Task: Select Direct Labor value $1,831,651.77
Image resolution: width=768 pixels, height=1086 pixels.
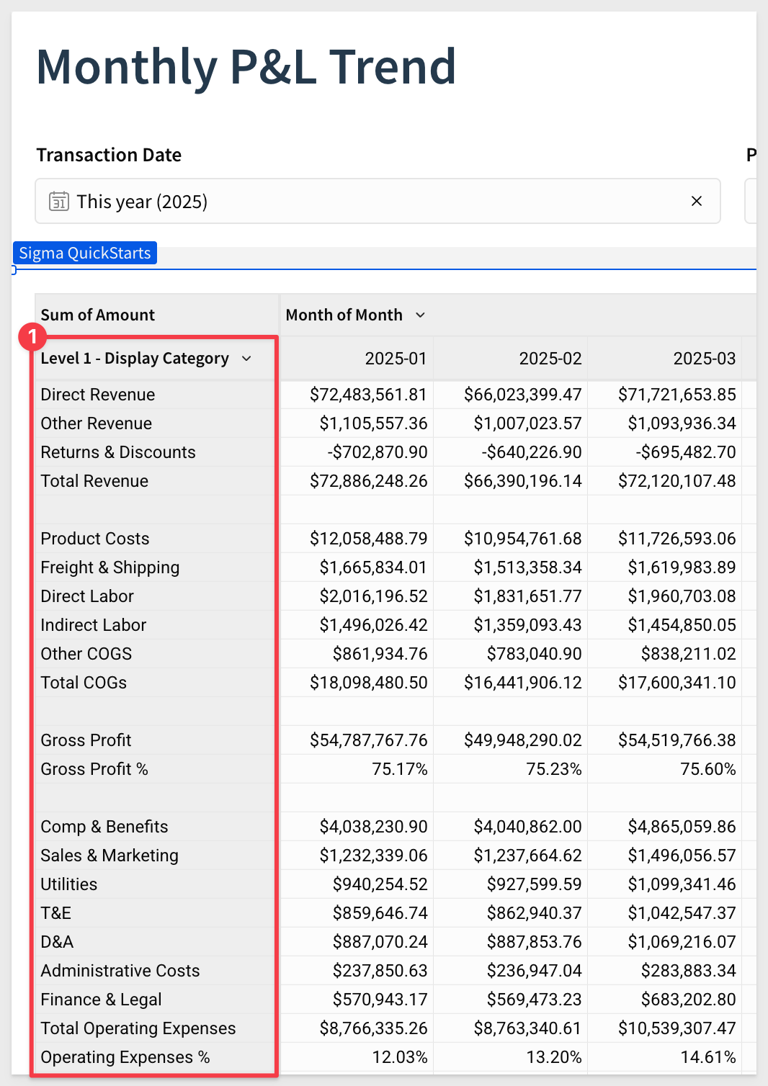Action: [x=528, y=596]
